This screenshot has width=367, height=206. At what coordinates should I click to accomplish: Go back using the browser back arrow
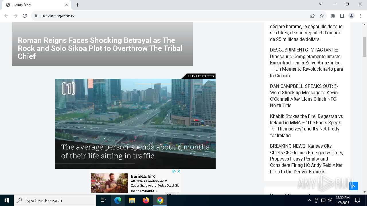tap(6, 16)
